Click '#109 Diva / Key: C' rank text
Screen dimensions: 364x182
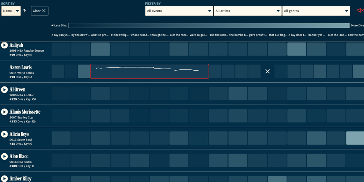(x=22, y=166)
